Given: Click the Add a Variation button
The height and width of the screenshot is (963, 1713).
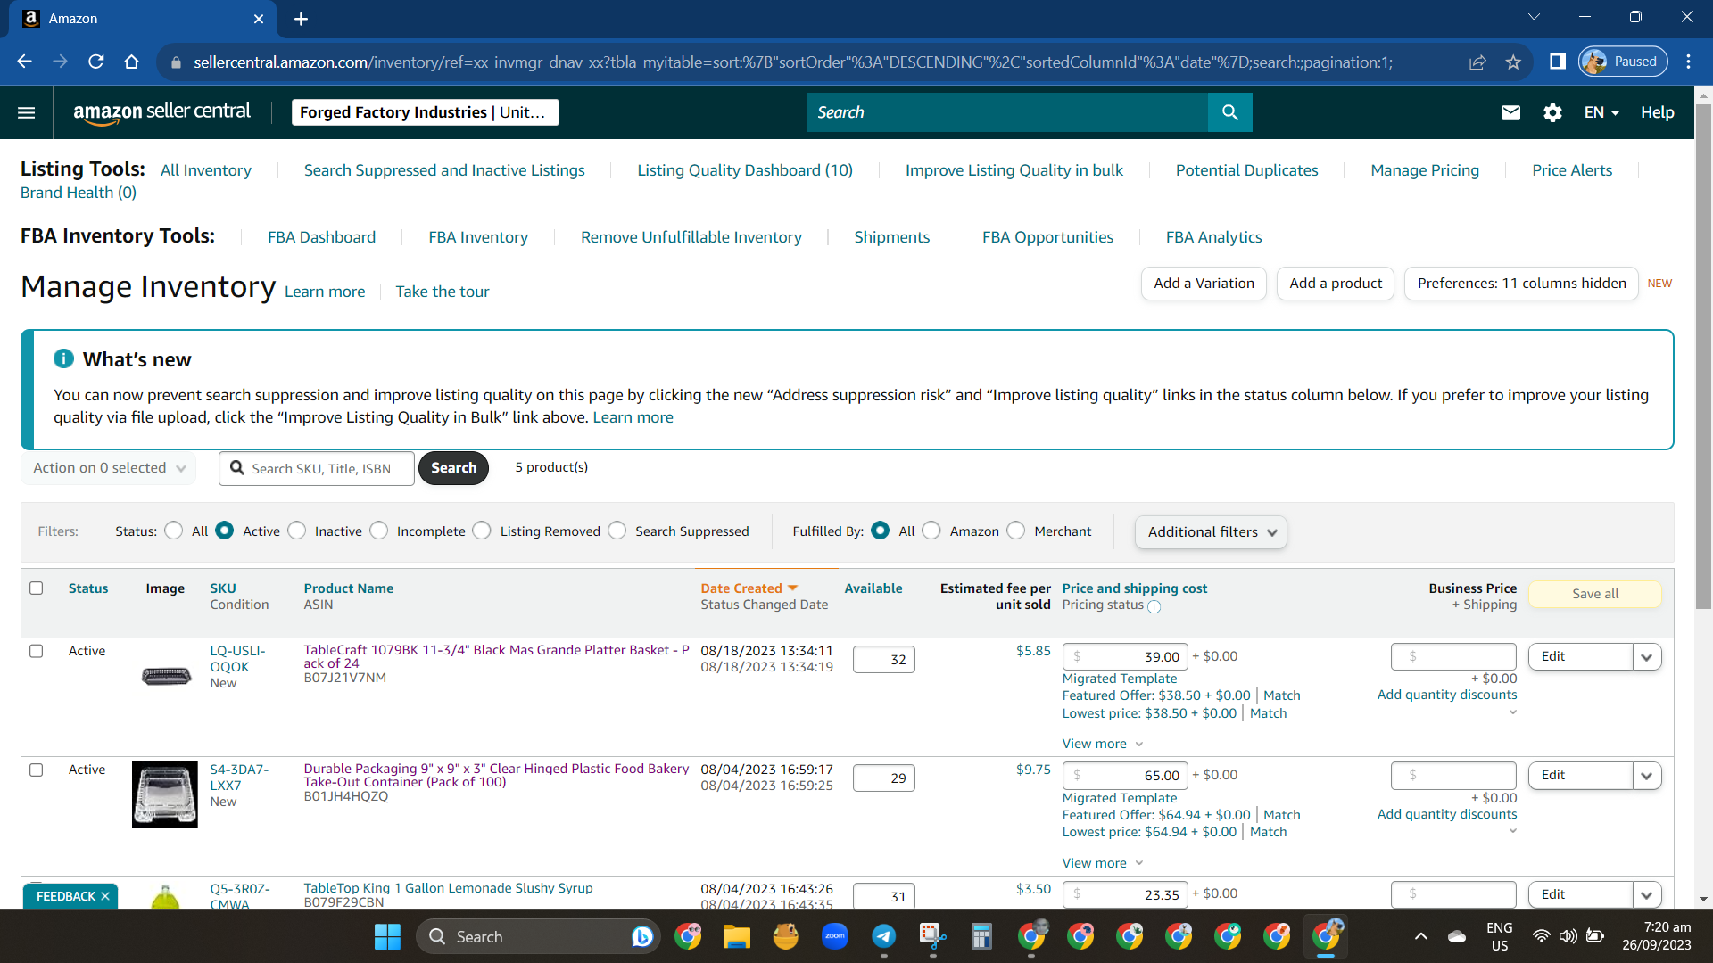Looking at the screenshot, I should tap(1204, 284).
